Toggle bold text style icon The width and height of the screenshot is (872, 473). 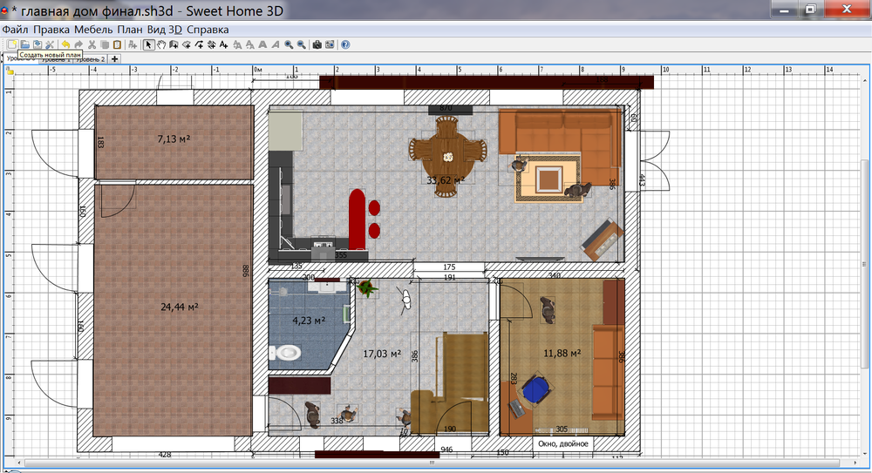[262, 44]
